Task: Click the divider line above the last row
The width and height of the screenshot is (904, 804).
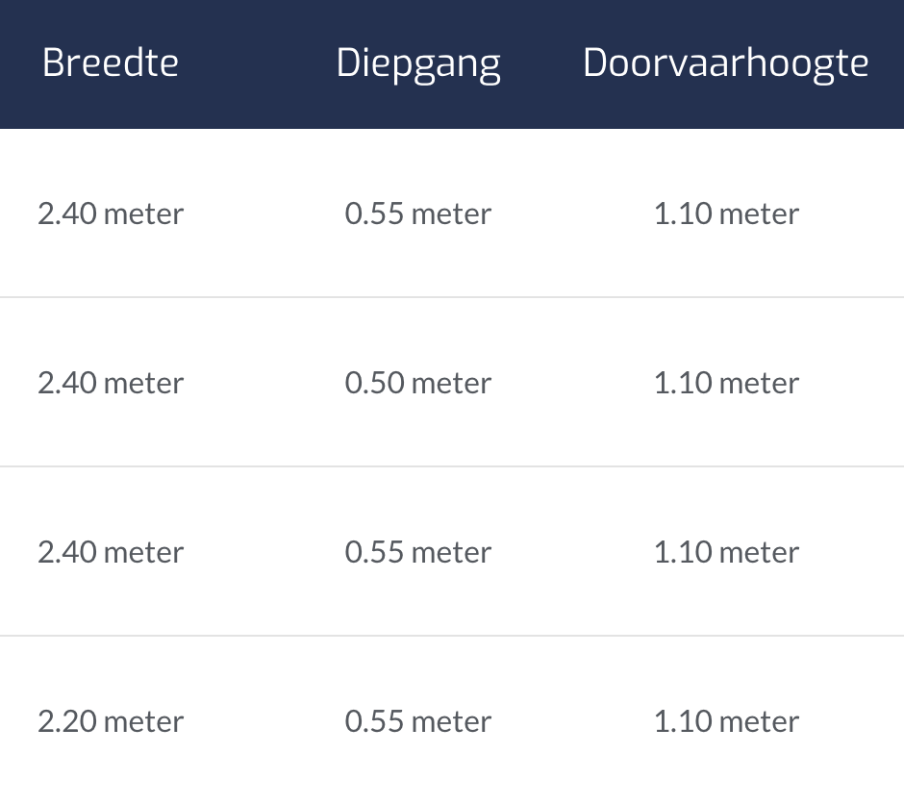Action: [x=452, y=636]
